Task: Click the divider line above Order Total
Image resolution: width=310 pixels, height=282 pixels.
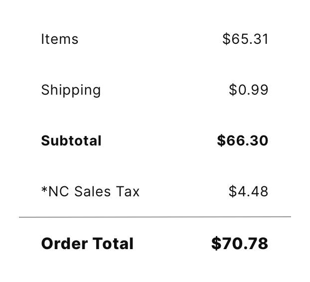Action: (155, 217)
